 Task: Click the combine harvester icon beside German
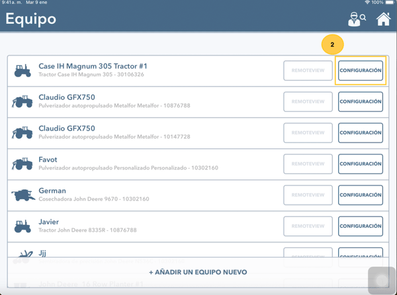tap(23, 195)
